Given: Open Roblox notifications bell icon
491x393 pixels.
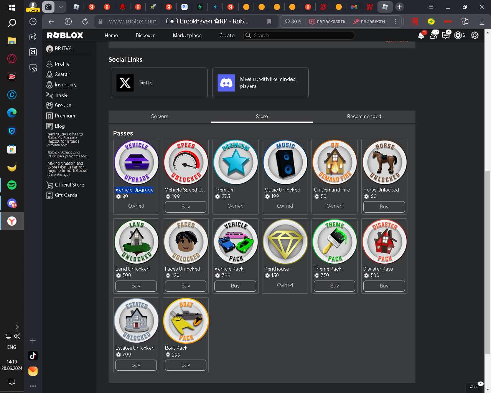Looking at the screenshot, I should click(x=421, y=35).
